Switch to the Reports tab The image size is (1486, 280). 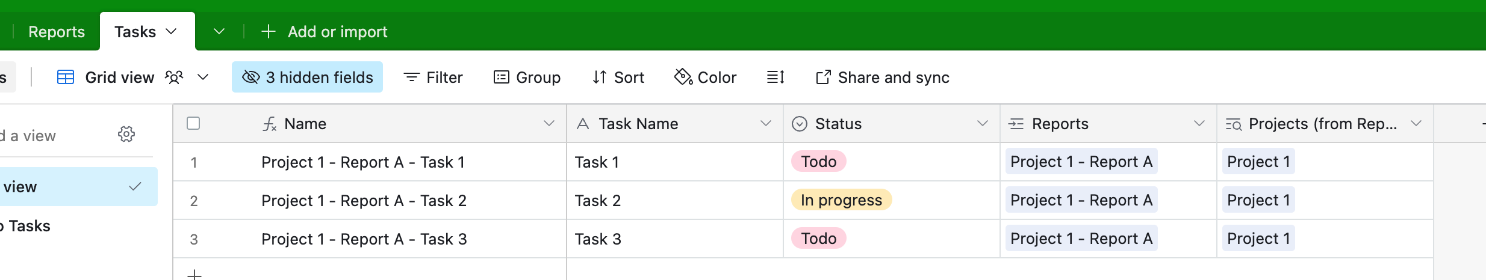click(57, 32)
